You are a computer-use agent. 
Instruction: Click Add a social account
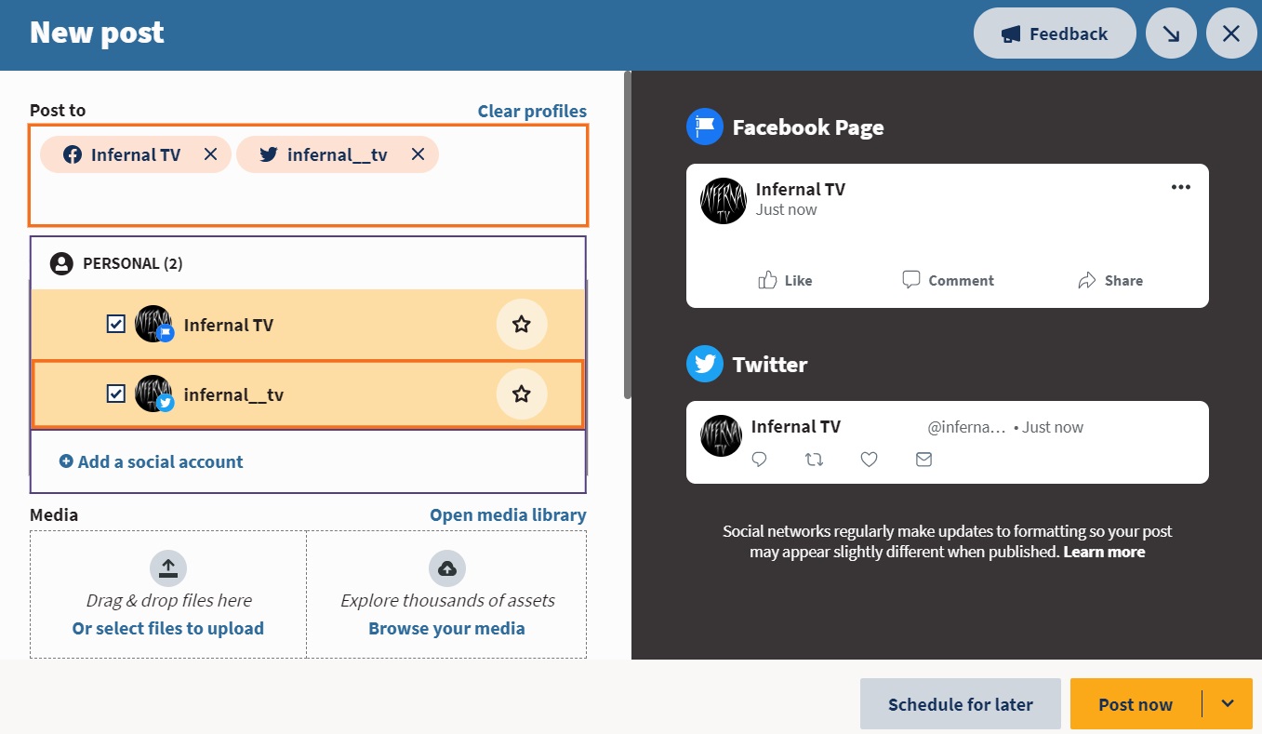pyautogui.click(x=152, y=461)
